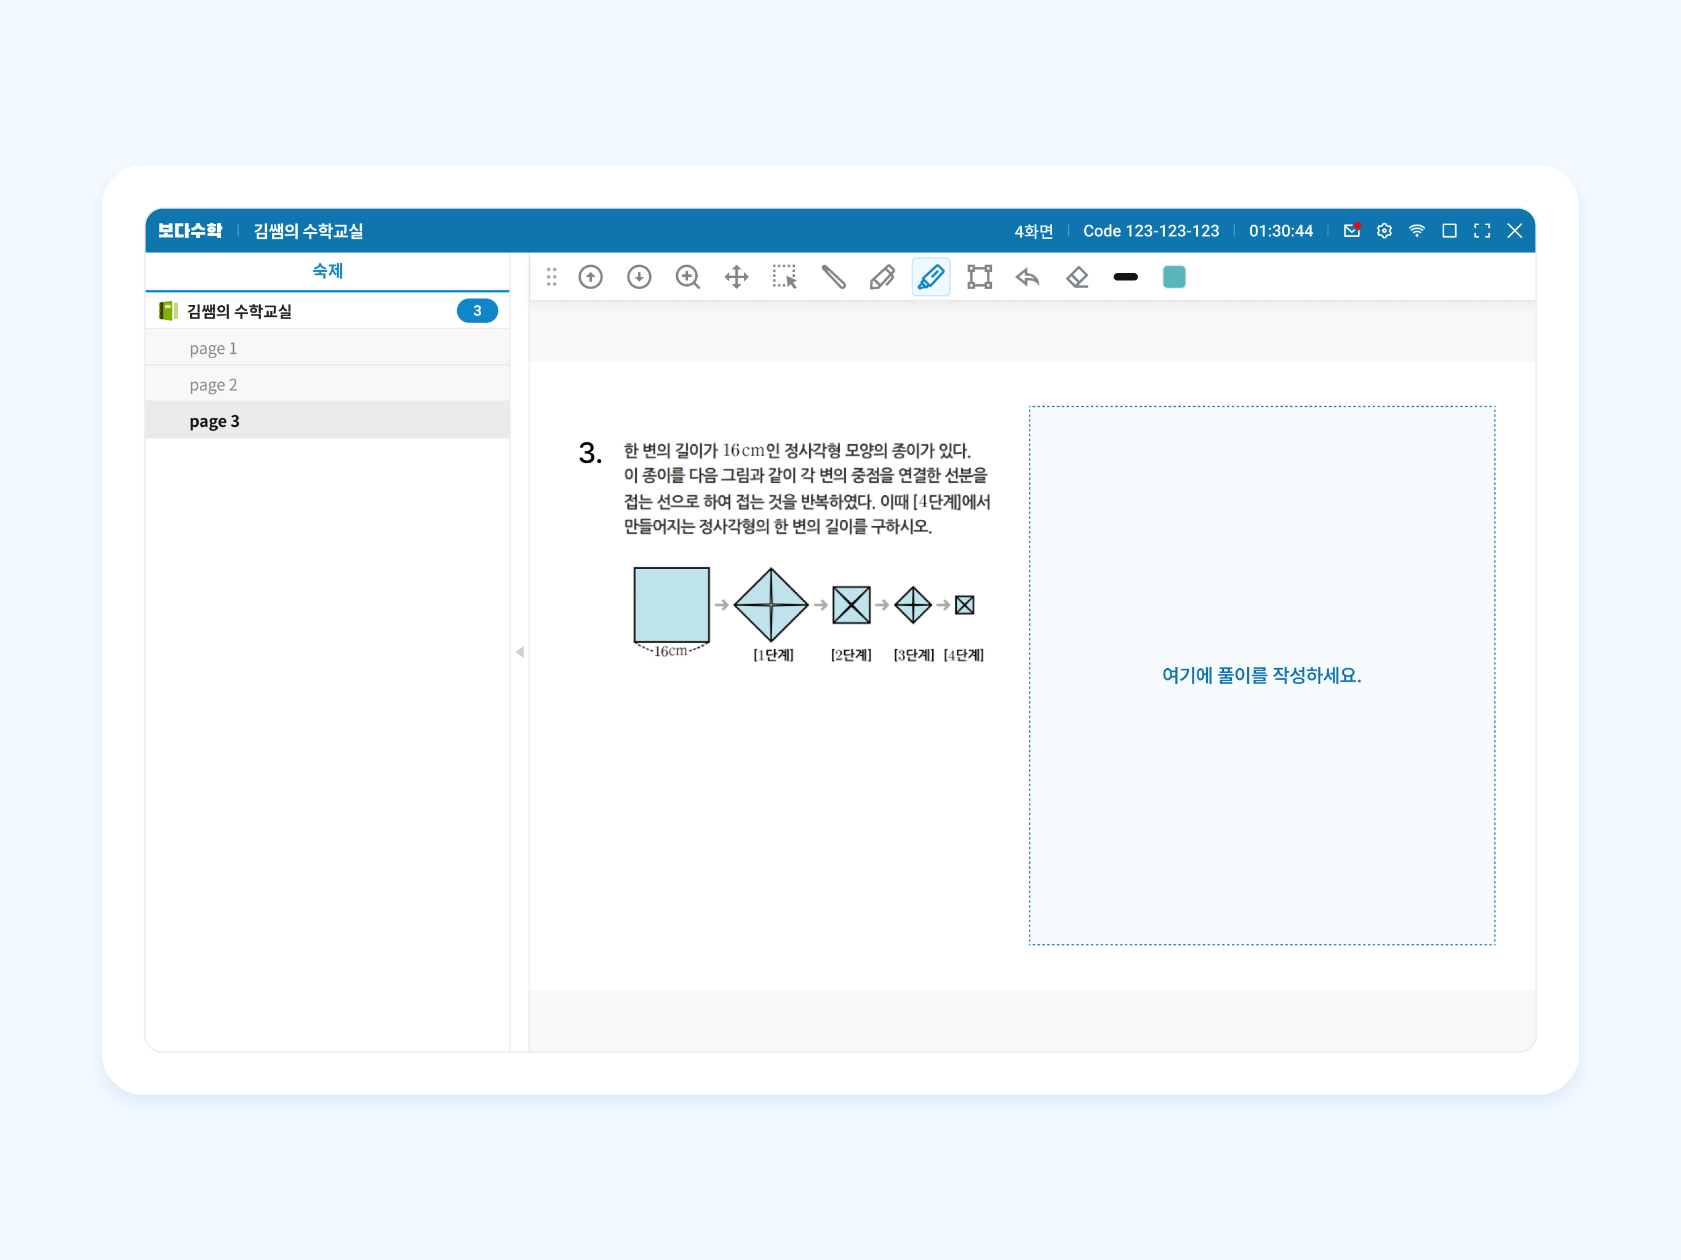Select the move/pan cross-arrows tool

tap(737, 277)
